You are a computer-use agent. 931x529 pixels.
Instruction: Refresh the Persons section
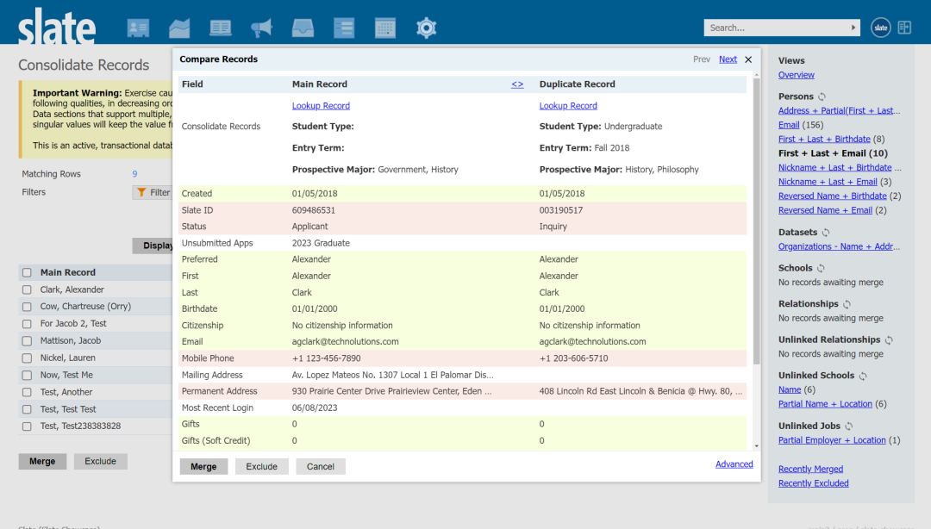pos(822,96)
